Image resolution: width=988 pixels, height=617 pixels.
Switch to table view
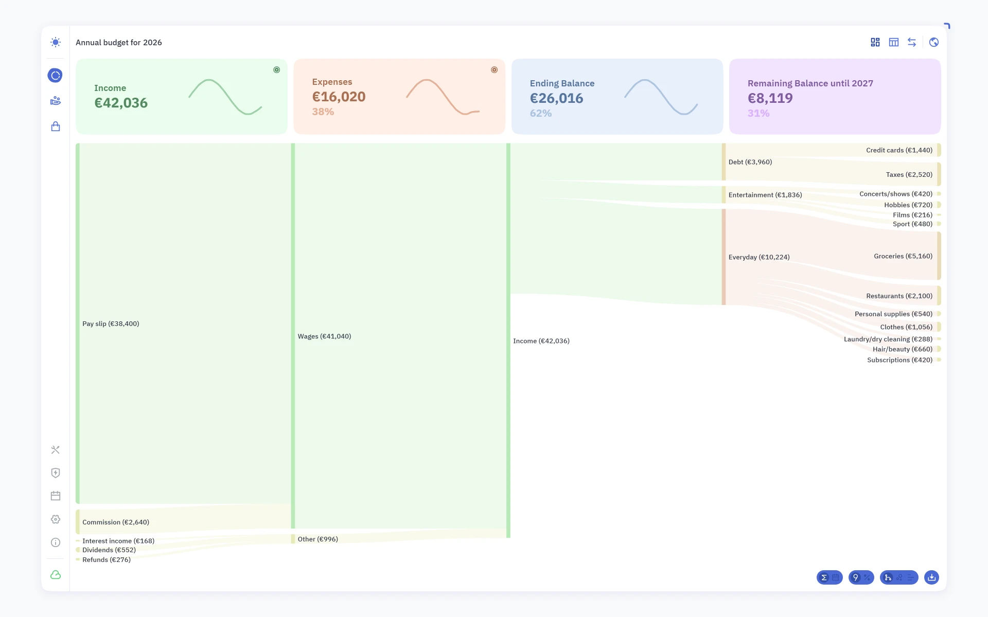click(894, 42)
